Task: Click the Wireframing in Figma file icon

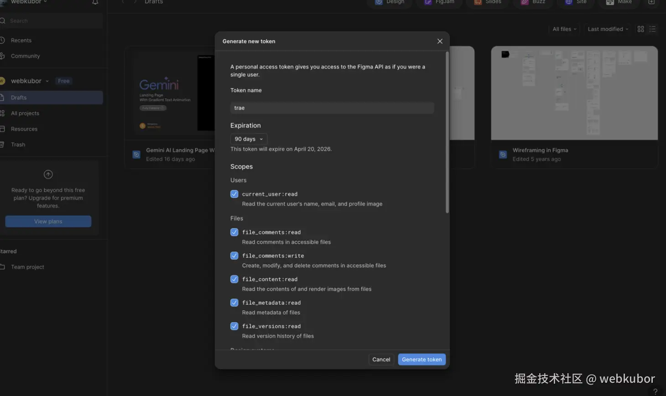Action: [x=503, y=155]
